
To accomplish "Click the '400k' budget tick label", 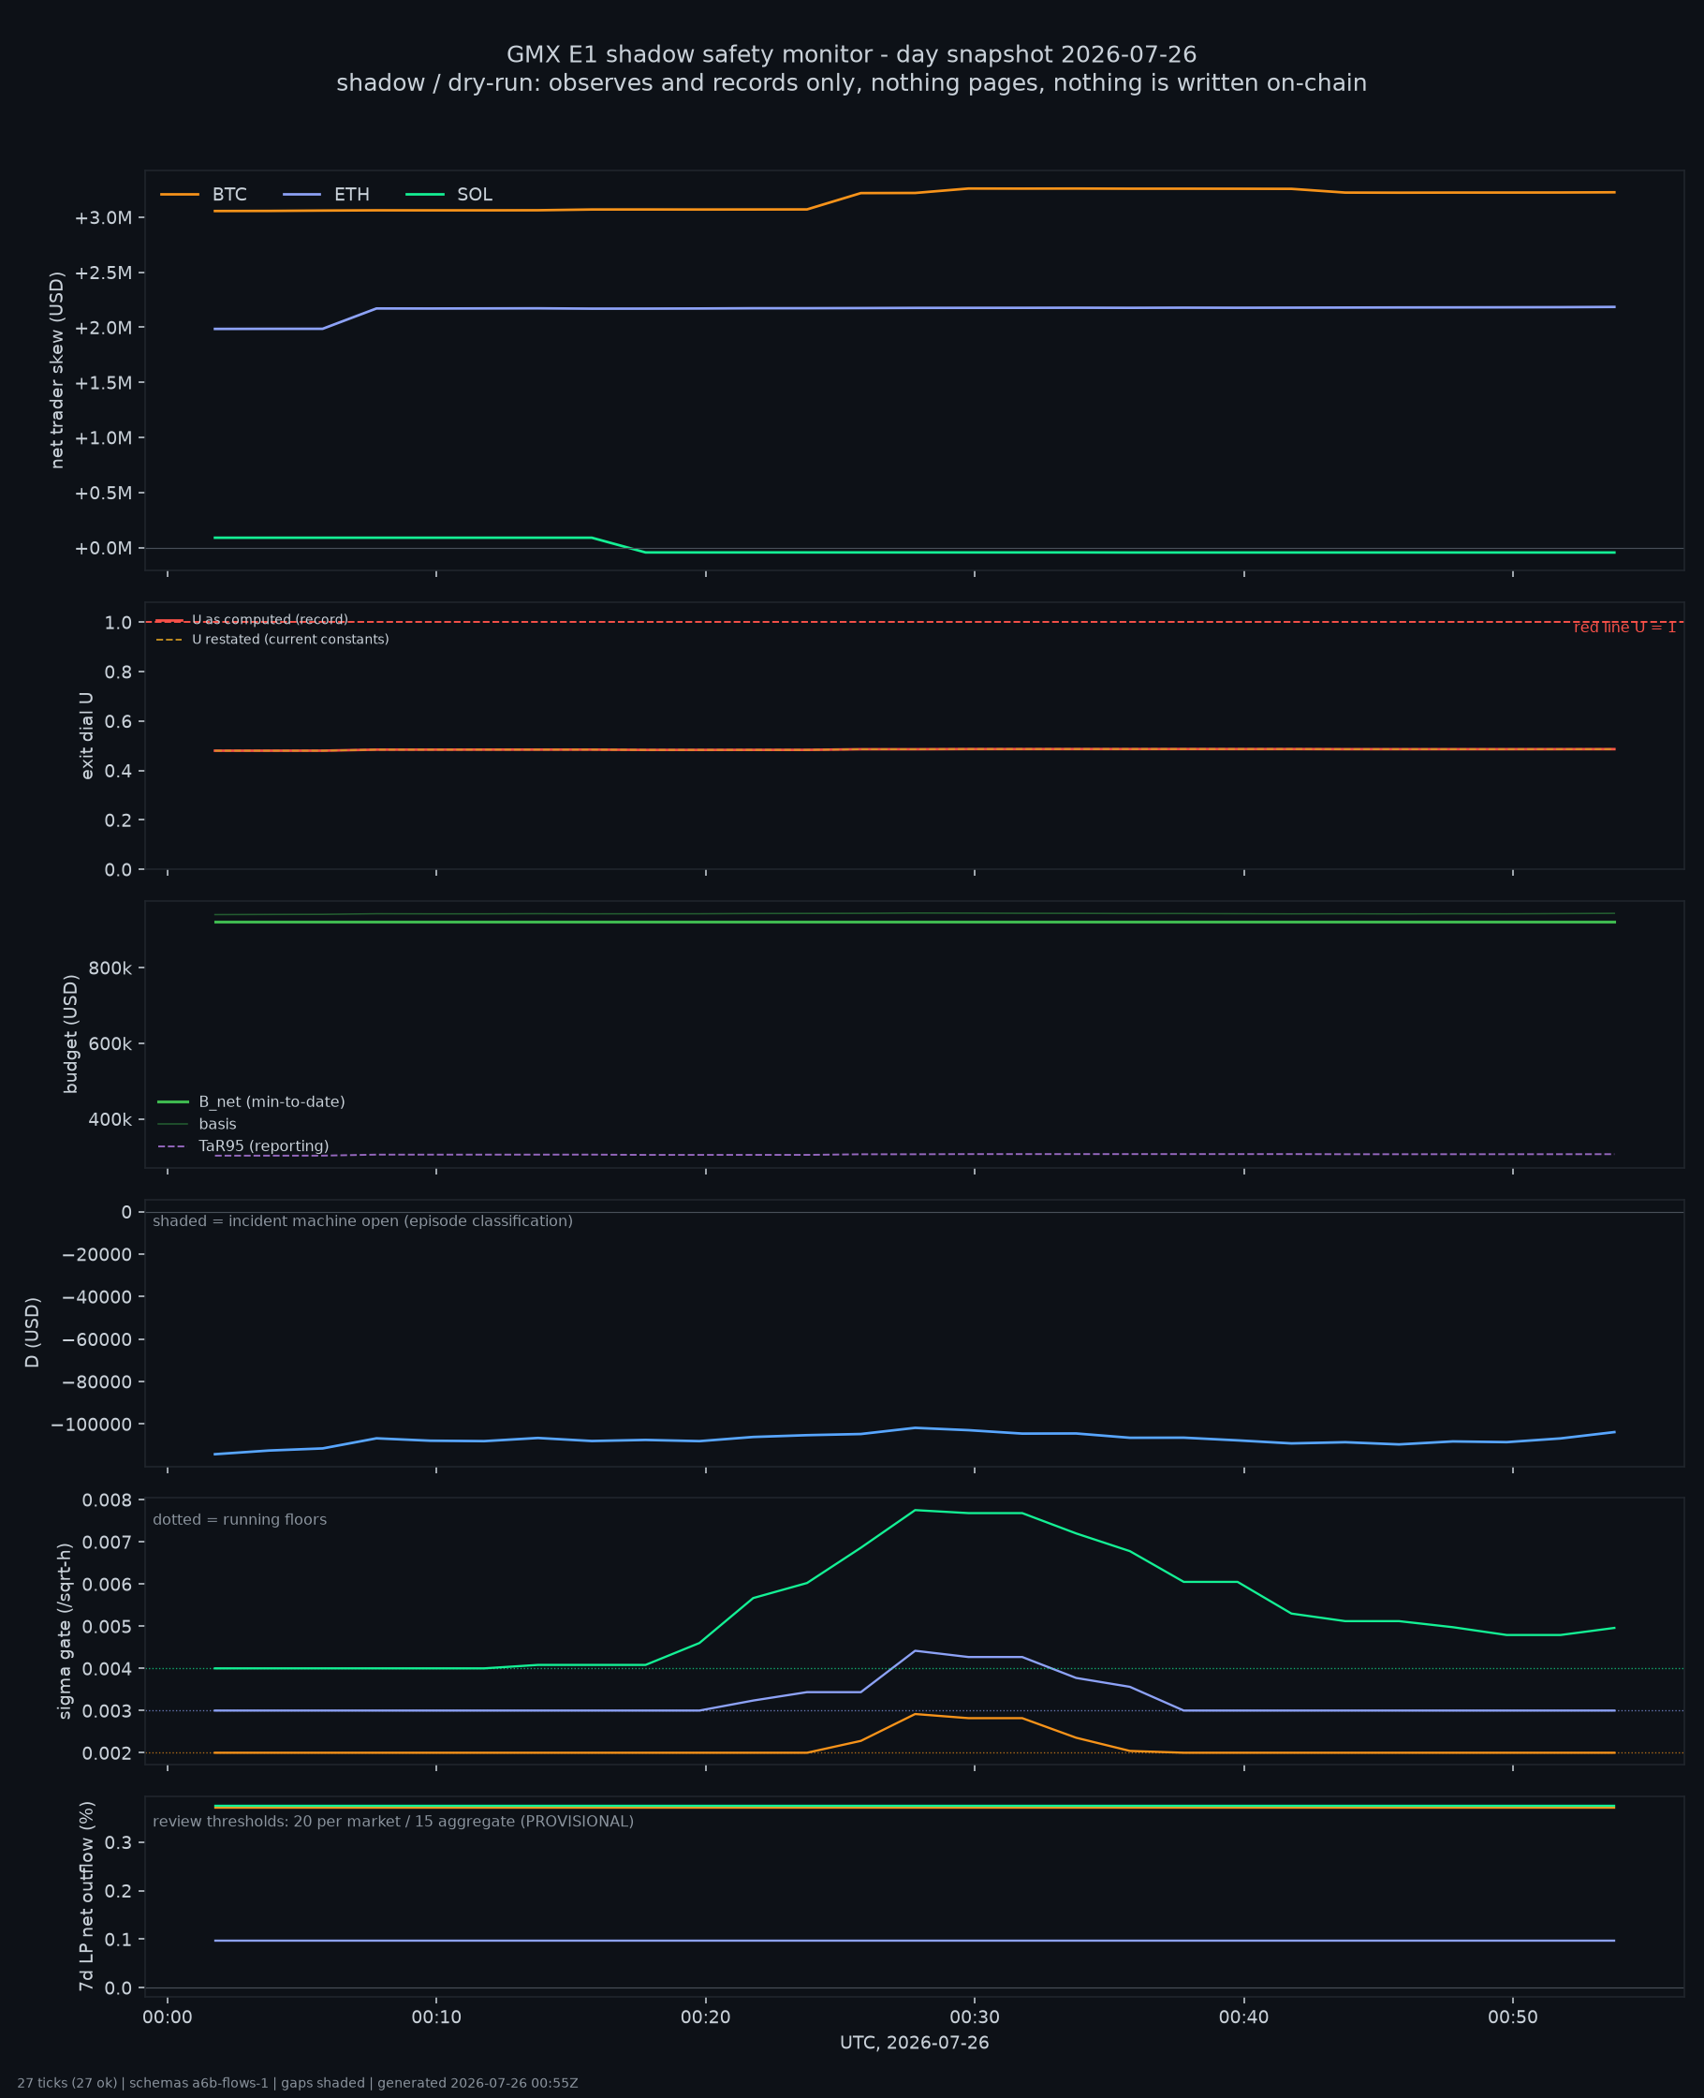I will (110, 1119).
